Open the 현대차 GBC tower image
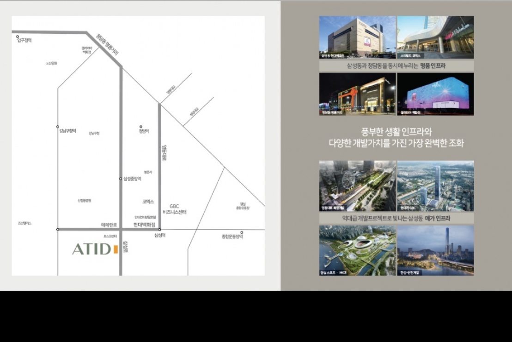Screen dimensions: 512x342 coord(435,186)
